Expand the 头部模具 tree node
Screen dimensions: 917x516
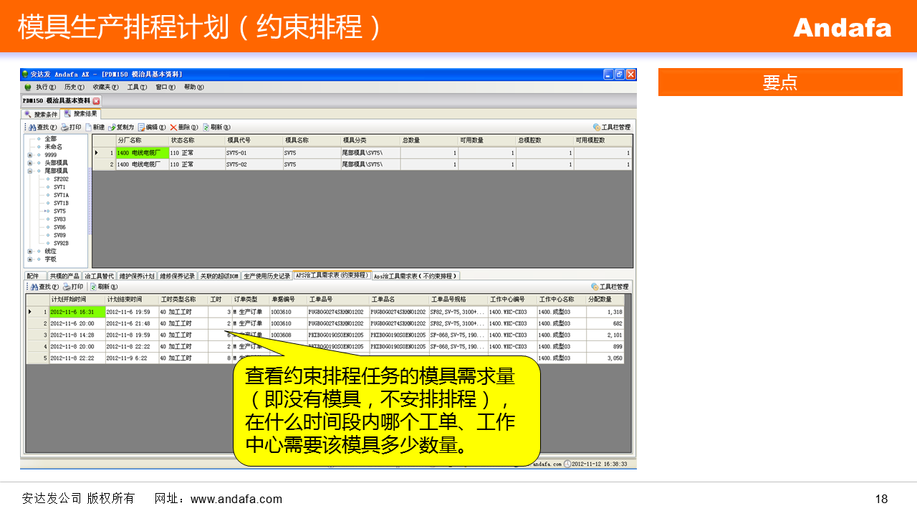pyautogui.click(x=30, y=163)
